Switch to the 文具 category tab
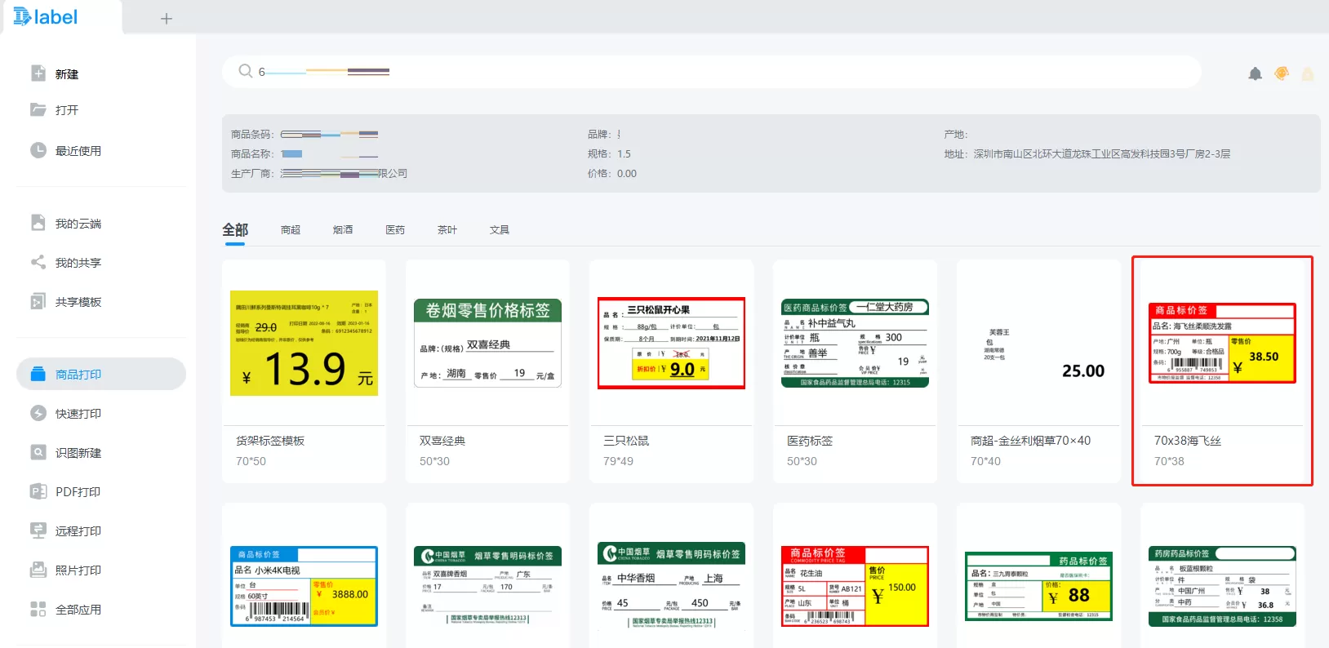 click(500, 230)
